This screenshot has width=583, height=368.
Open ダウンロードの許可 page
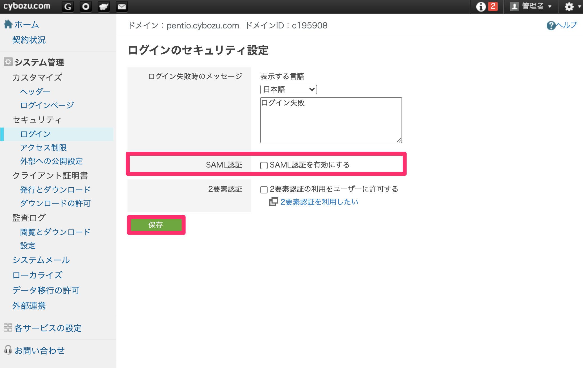click(x=55, y=203)
